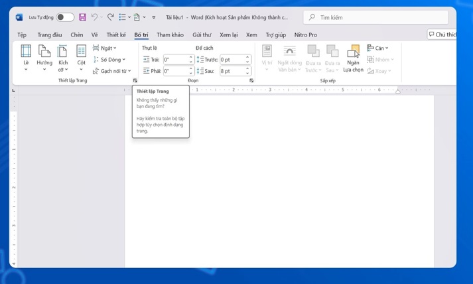Click the Word application logo icon
This screenshot has width=473, height=284.
19,17
